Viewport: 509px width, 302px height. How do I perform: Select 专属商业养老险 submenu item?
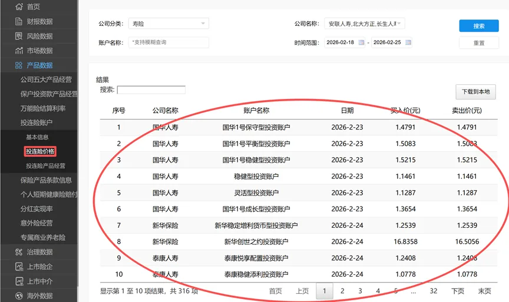(x=43, y=237)
